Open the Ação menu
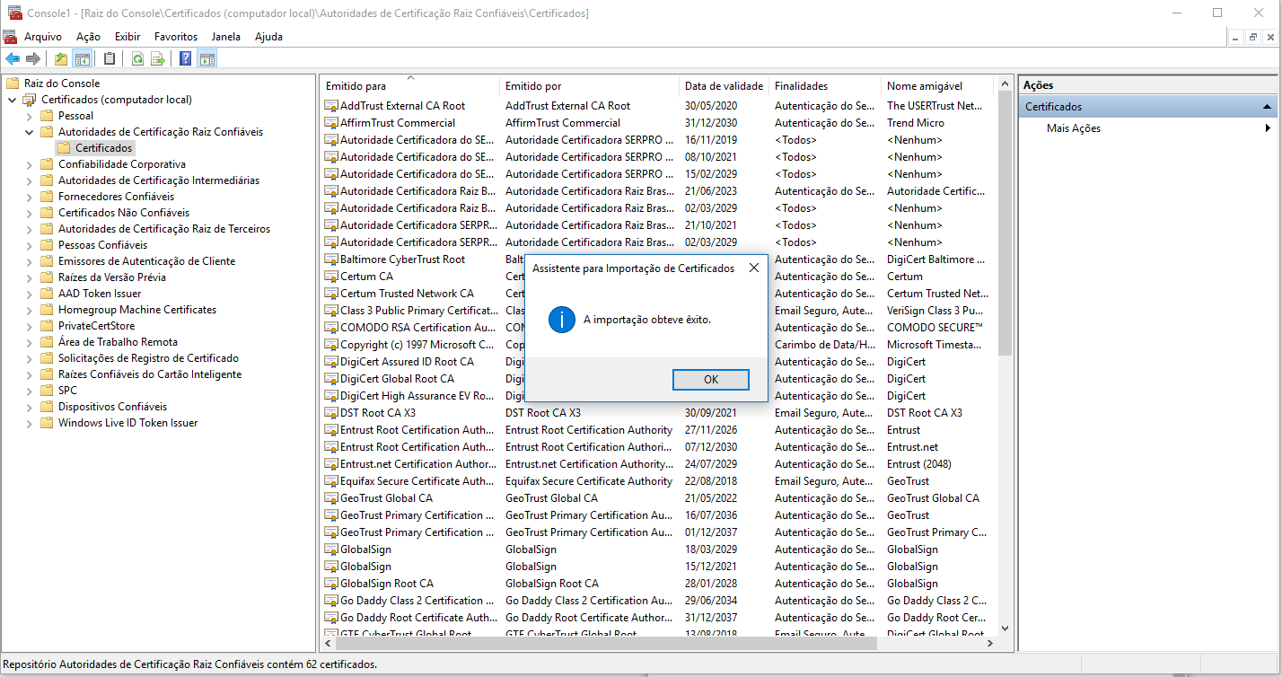Viewport: 1282px width, 677px height. coord(88,37)
